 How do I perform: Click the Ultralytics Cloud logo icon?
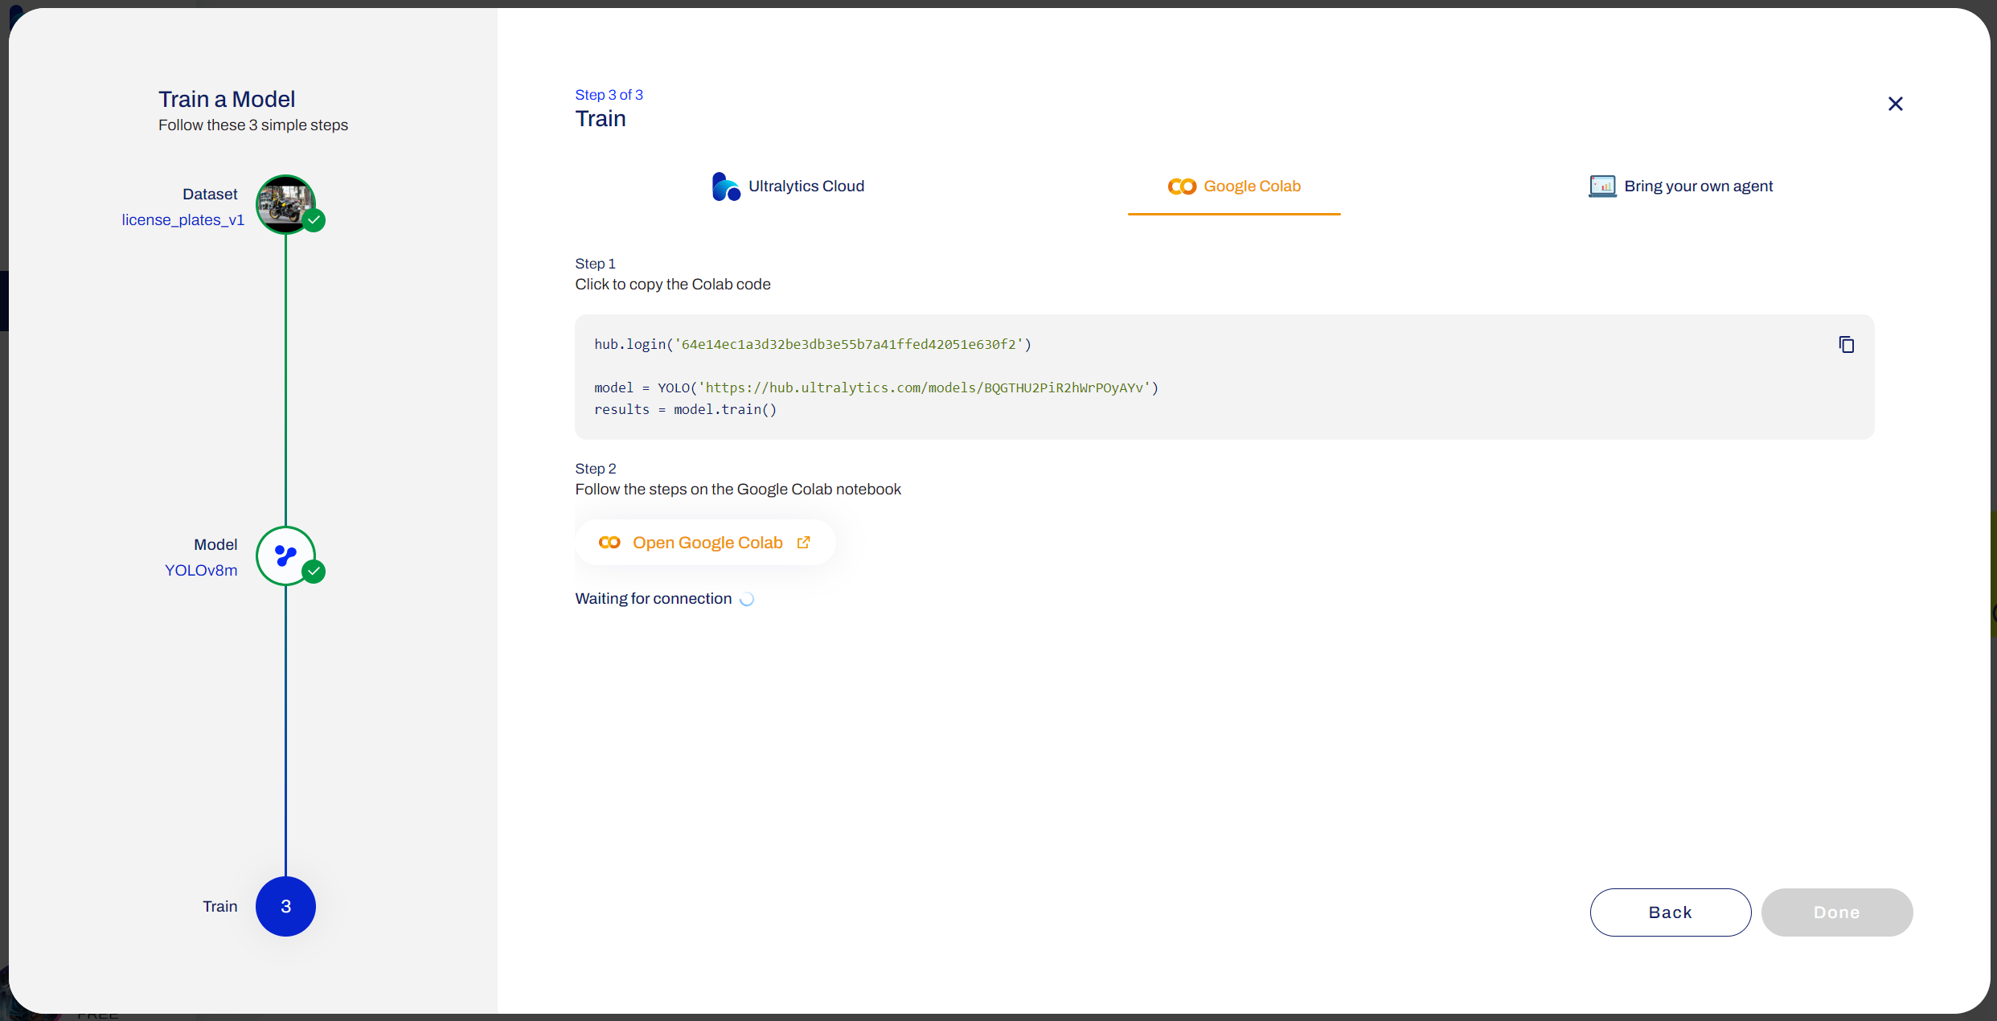724,186
